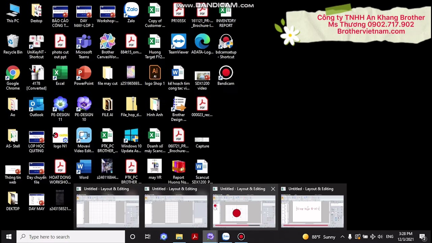Viewport: 432px width, 243px height.
Task: Select the UniKeyNT Shortcut desktop icon
Action: point(36,46)
